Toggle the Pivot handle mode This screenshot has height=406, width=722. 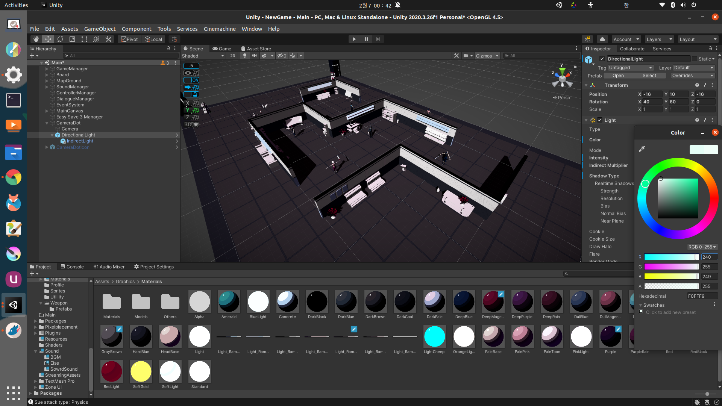click(129, 39)
